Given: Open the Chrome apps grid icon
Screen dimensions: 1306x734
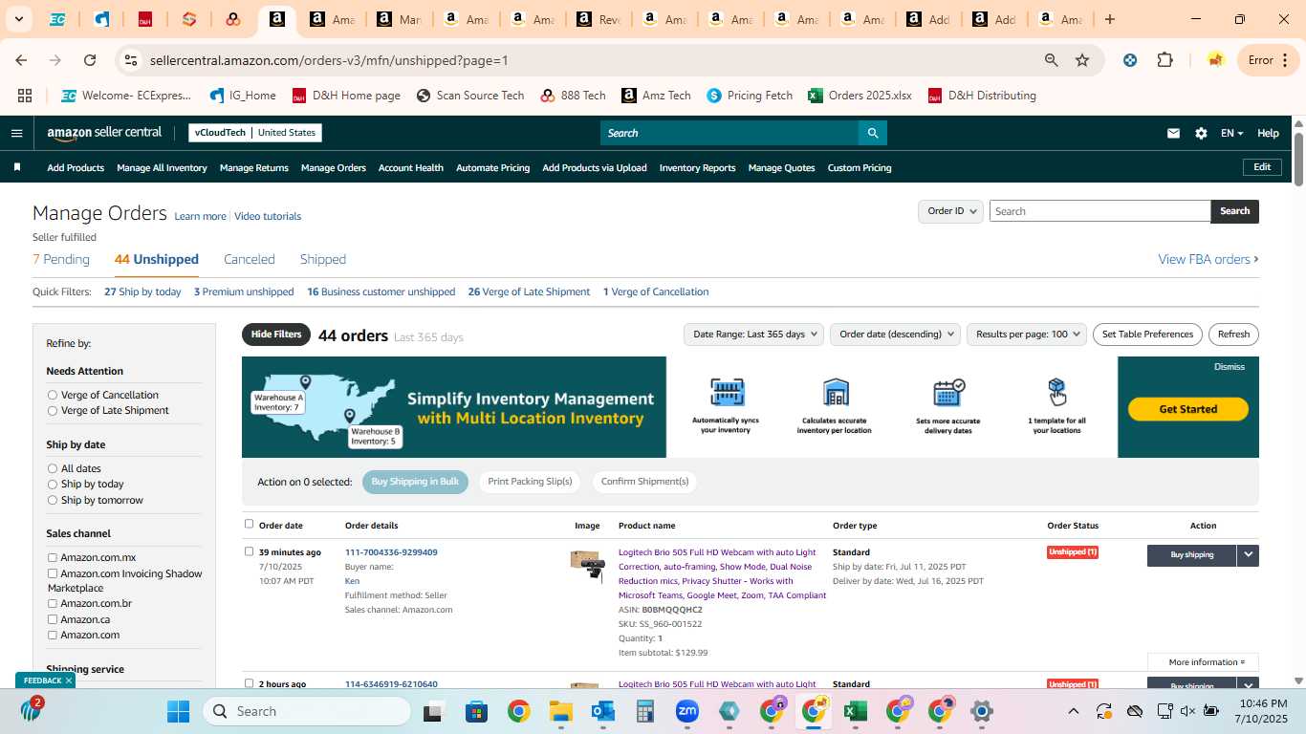Looking at the screenshot, I should 25,96.
